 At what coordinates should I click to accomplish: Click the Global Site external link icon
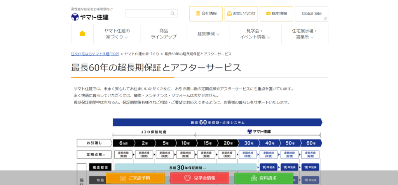pyautogui.click(x=325, y=19)
